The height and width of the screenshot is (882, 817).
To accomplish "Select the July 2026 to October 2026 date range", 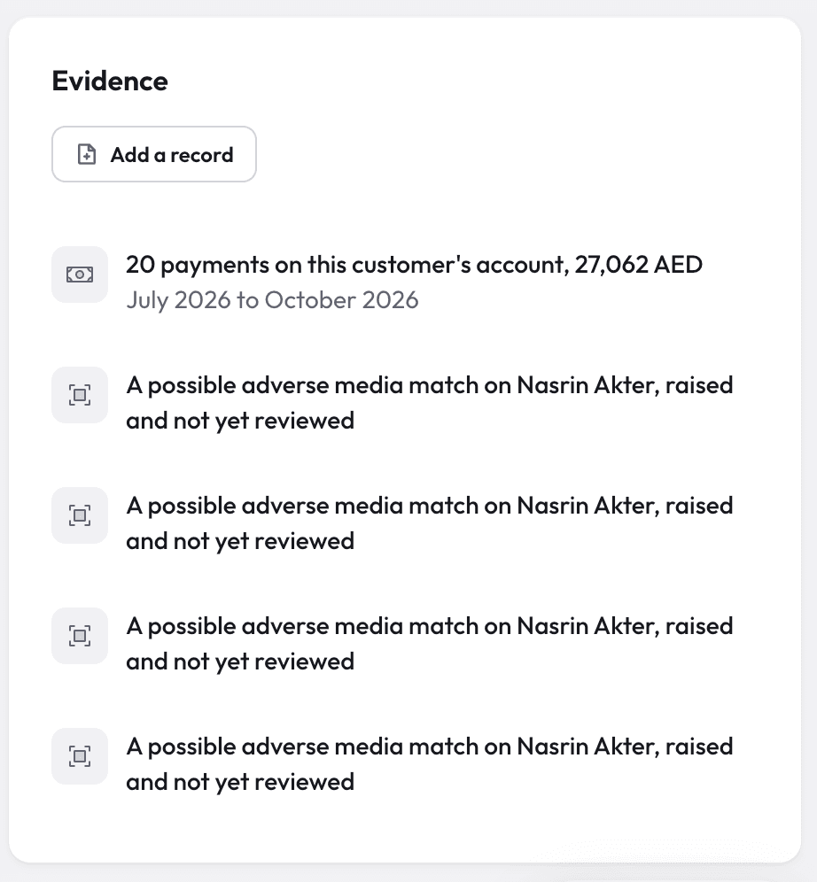I will point(272,300).
